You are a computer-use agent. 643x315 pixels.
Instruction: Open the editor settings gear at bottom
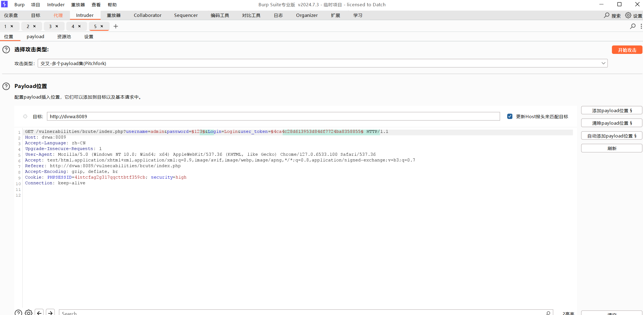[x=28, y=313]
